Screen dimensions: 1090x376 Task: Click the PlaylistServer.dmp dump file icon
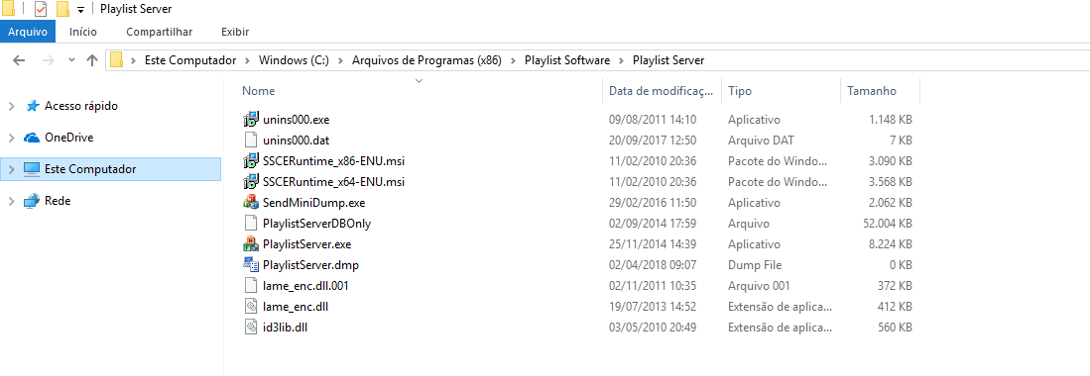[250, 265]
